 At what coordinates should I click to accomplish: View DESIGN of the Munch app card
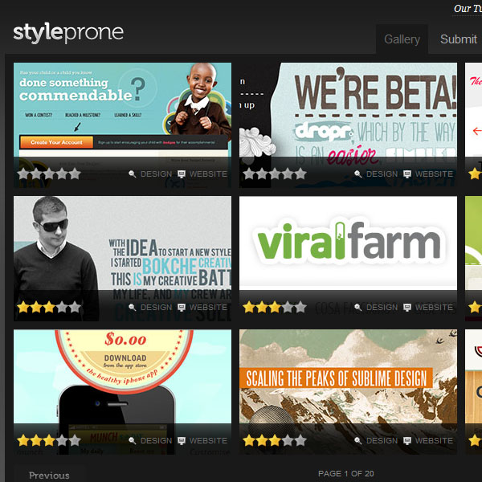point(156,440)
